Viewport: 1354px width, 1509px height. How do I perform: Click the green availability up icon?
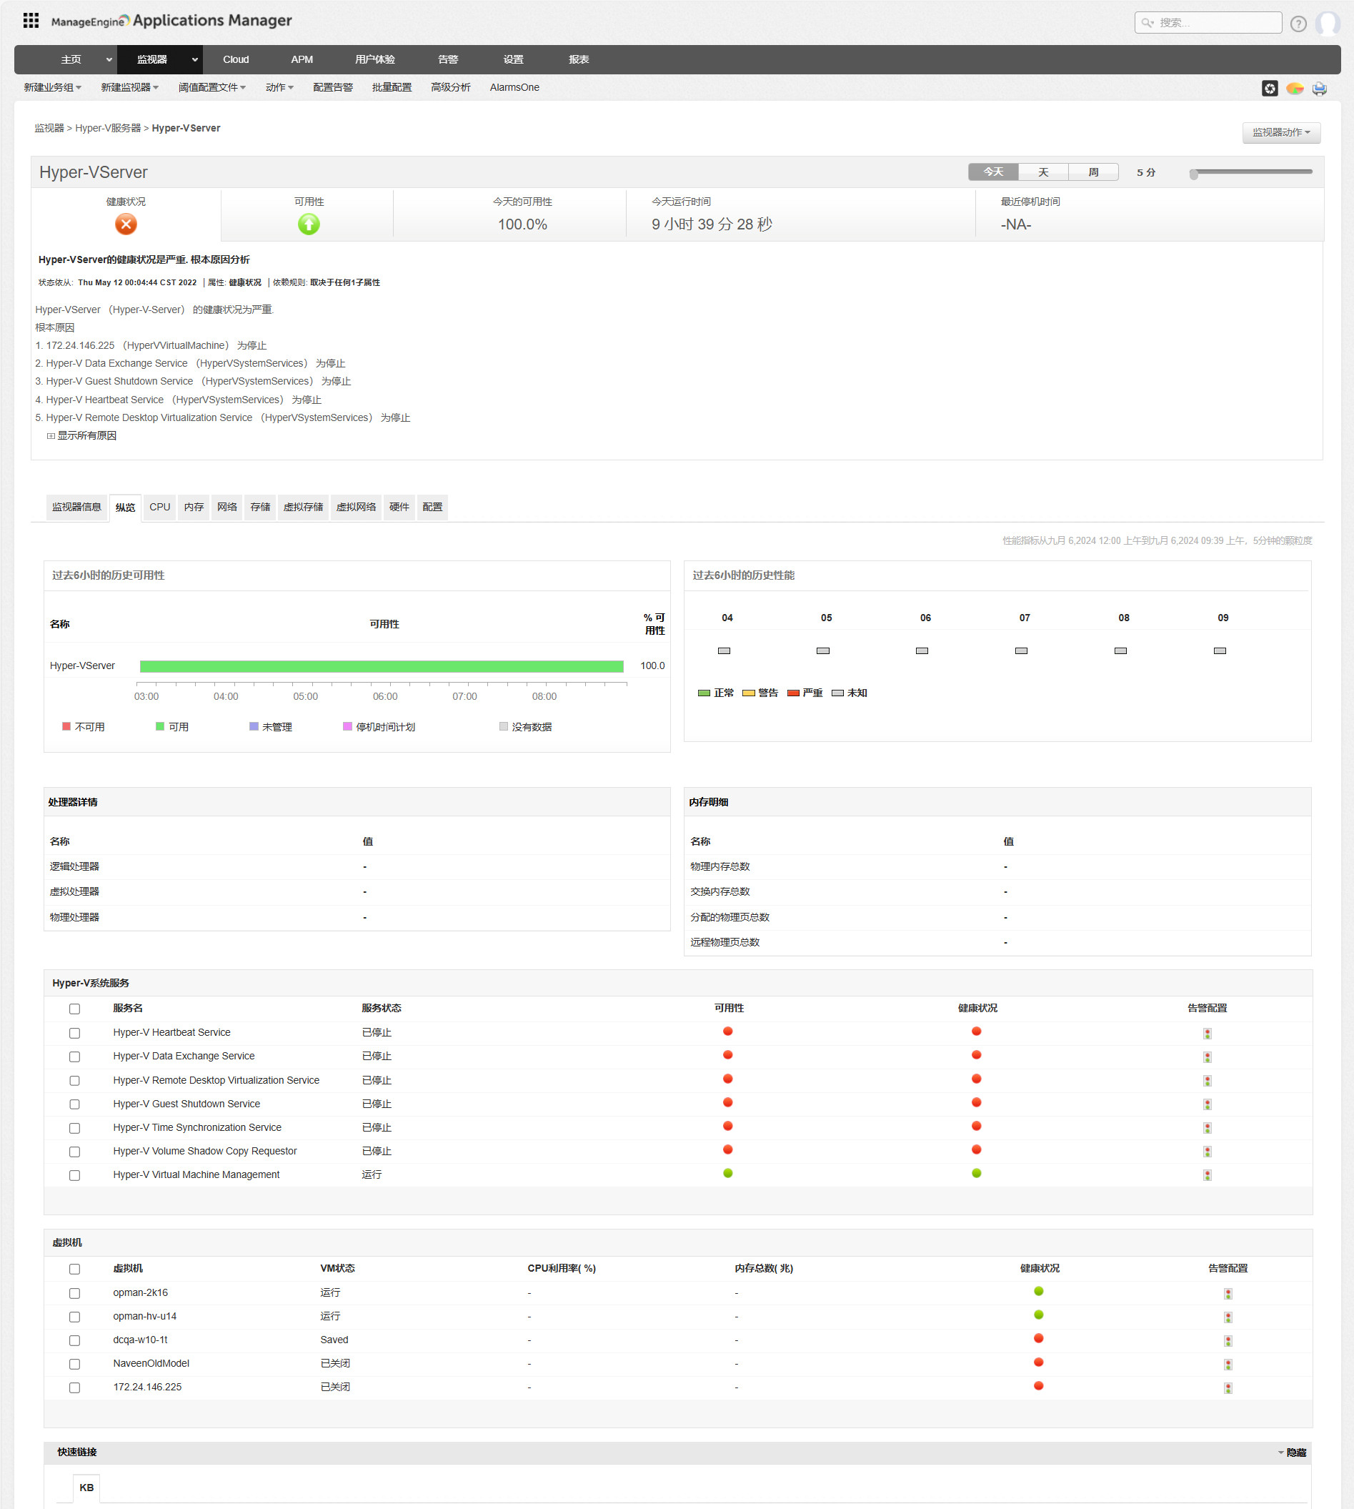click(x=309, y=224)
